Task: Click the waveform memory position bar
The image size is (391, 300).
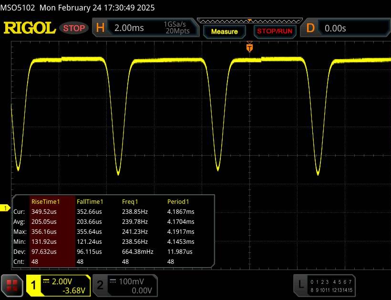Action: point(249,21)
